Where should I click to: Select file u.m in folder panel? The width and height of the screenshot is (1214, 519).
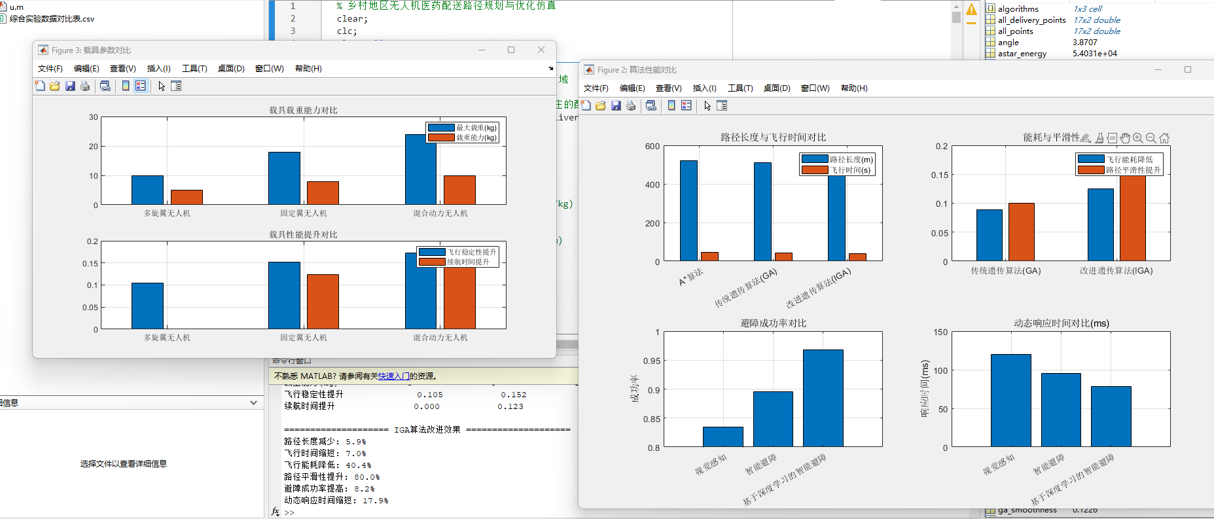pos(16,7)
